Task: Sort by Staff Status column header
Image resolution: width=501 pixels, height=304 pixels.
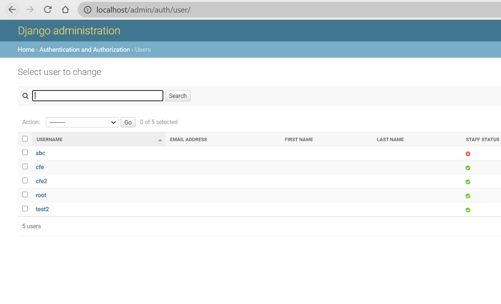Action: pos(483,140)
